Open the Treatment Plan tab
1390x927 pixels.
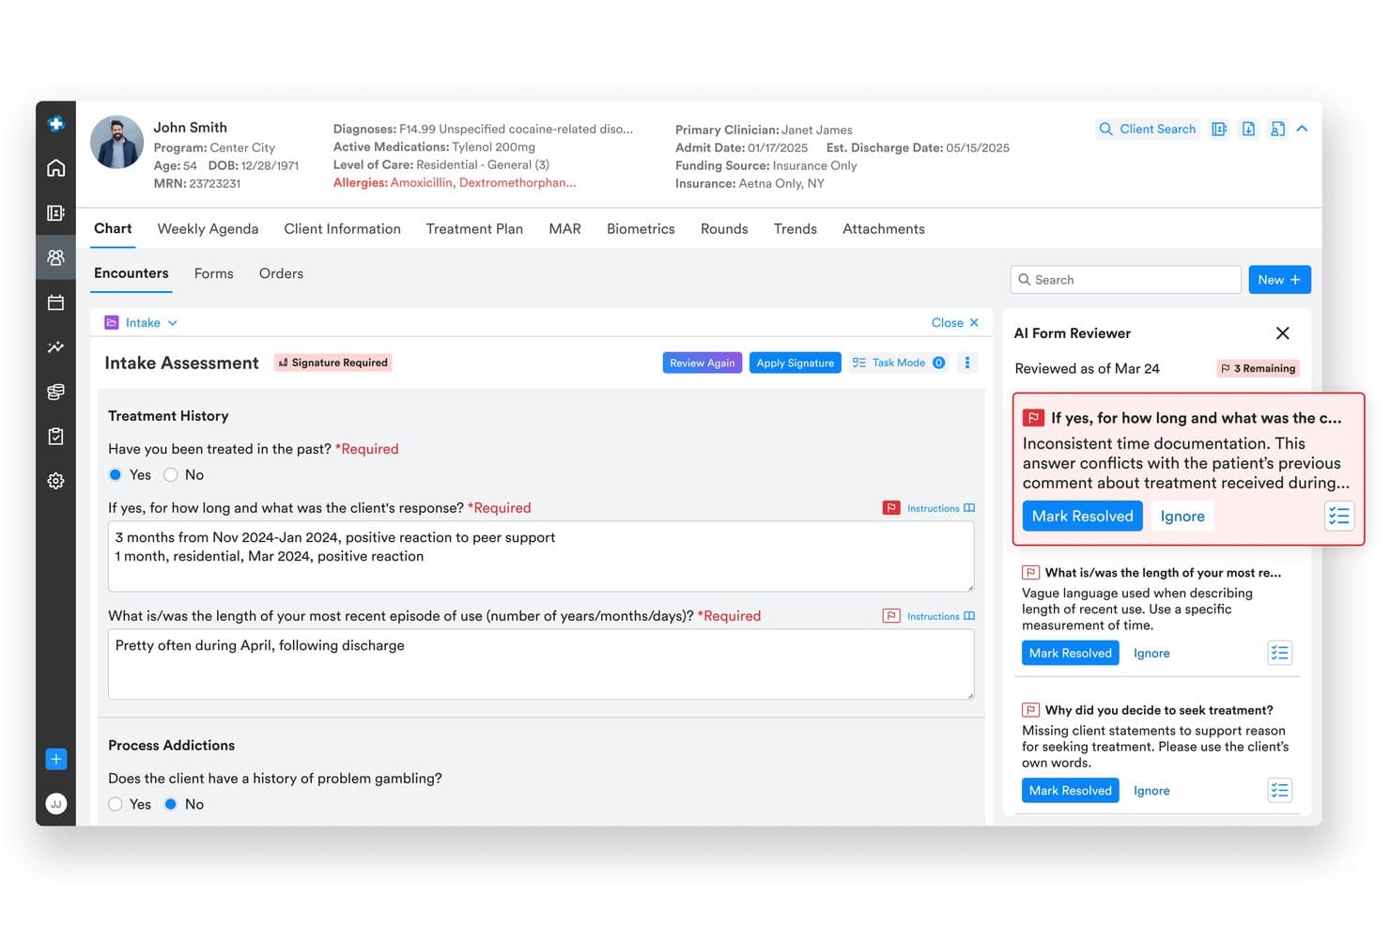click(x=474, y=229)
